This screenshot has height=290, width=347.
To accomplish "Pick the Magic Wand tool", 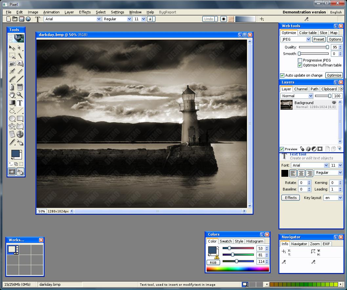I will [x=20, y=56].
